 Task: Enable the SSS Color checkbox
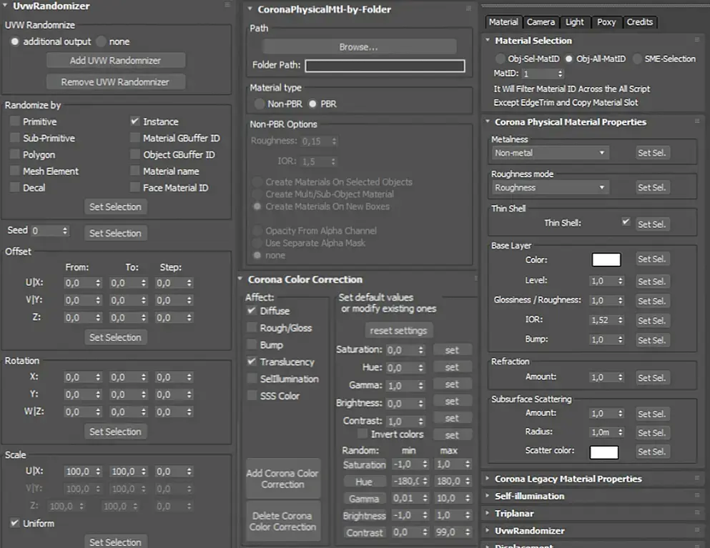(x=252, y=396)
